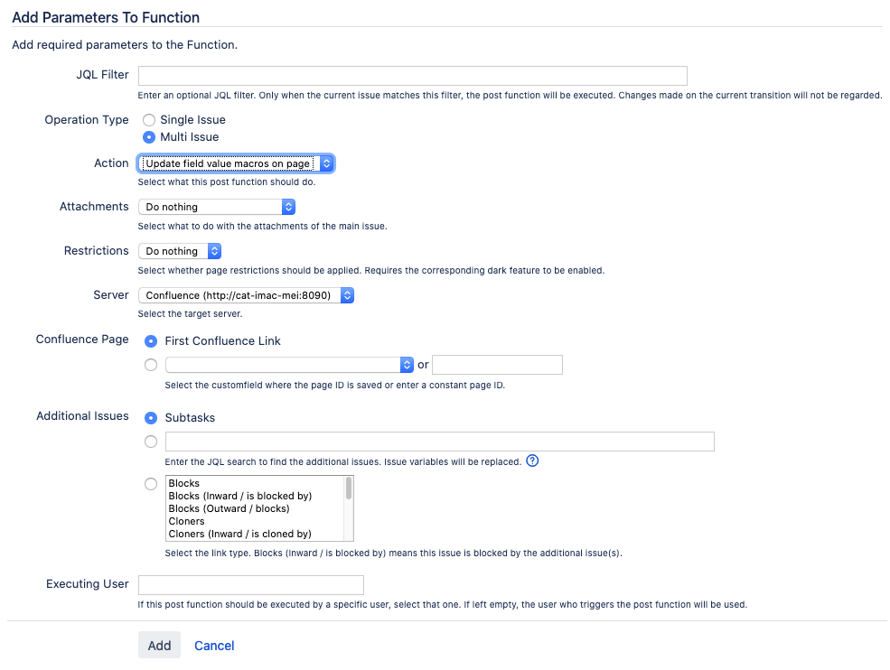
Task: Click the Executing User text field
Action: coord(250,585)
